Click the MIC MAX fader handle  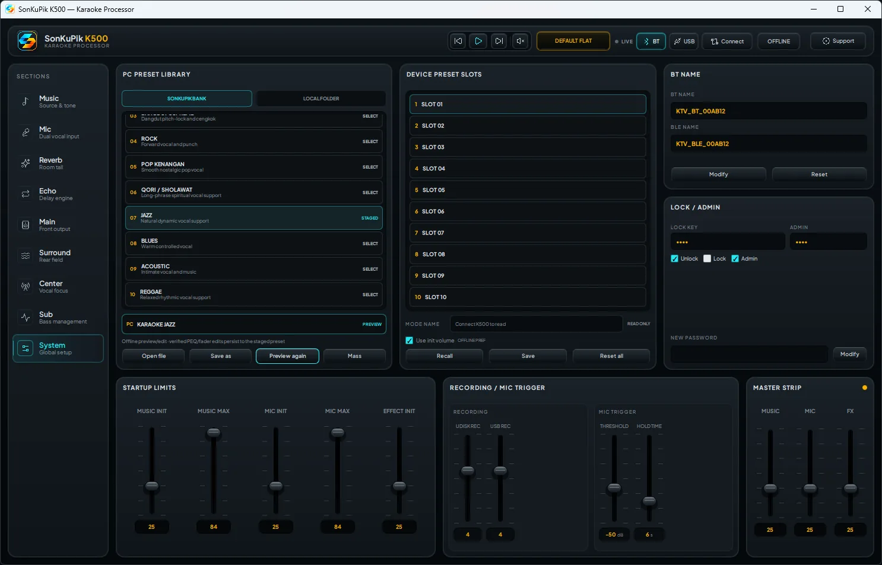point(338,433)
